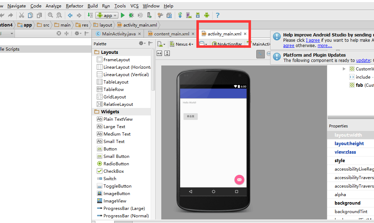374x223 pixels.
Task: Click the 'more...' link in the notification
Action: pyautogui.click(x=325, y=46)
